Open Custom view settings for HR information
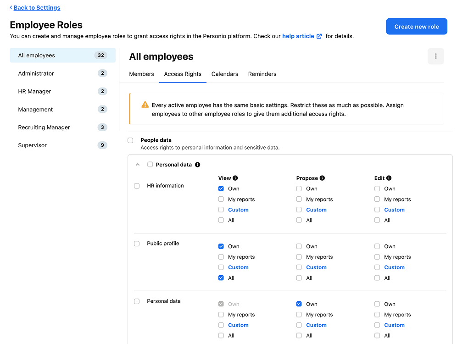The width and height of the screenshot is (457, 344). (238, 210)
